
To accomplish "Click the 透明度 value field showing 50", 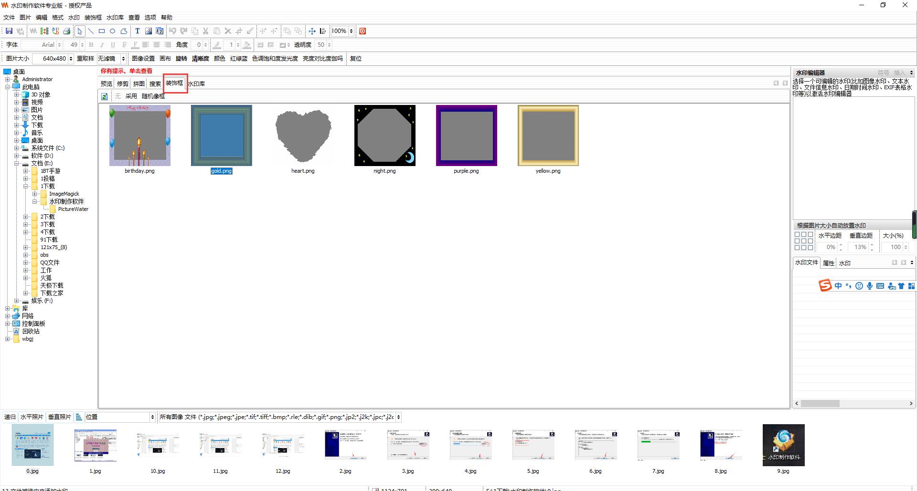I will click(321, 45).
